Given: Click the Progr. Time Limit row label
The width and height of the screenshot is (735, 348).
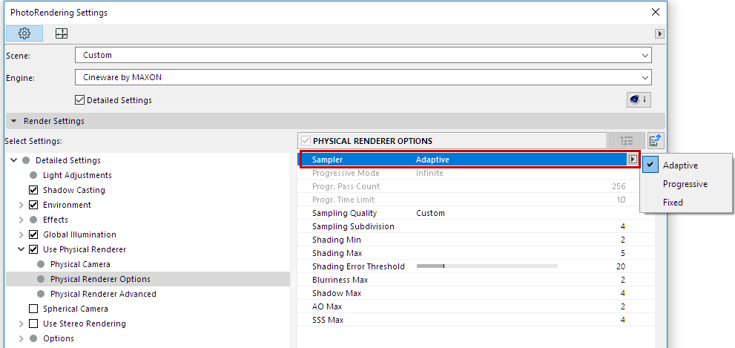Looking at the screenshot, I should [x=345, y=200].
